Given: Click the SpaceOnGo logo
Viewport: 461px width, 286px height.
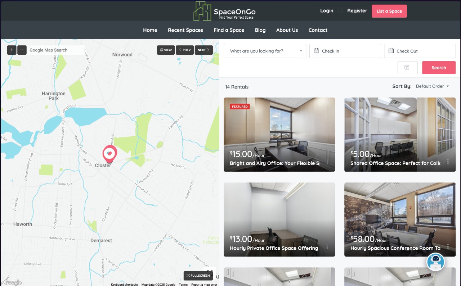Looking at the screenshot, I should [224, 11].
